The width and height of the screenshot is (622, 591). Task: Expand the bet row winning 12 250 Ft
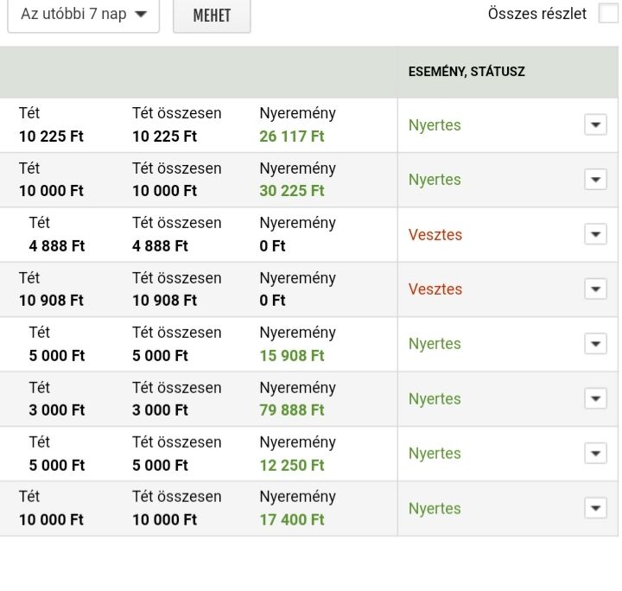pos(595,454)
